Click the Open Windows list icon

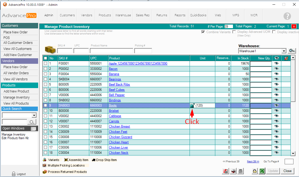33,129
